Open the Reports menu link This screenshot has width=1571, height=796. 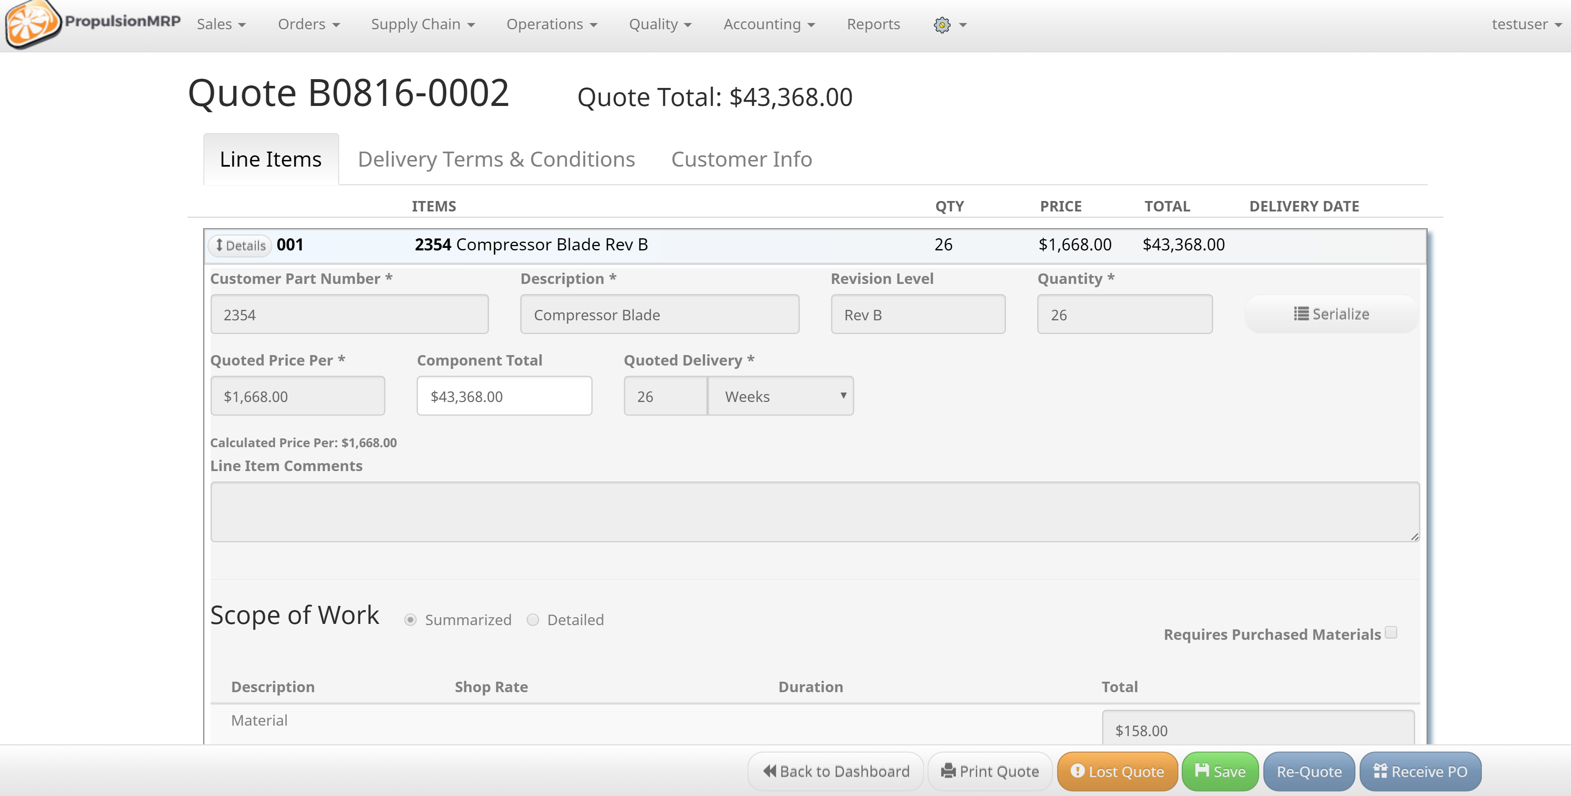tap(873, 24)
